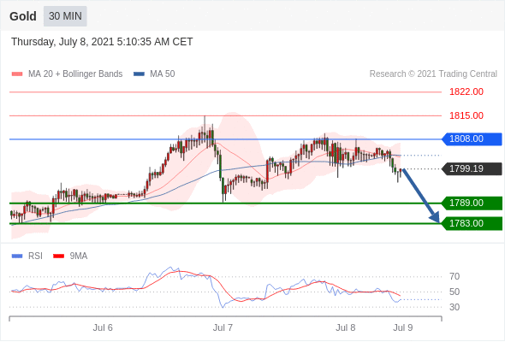Click the 1815.00 resistance level label
Screen dimensions: 505x342
click(x=466, y=115)
